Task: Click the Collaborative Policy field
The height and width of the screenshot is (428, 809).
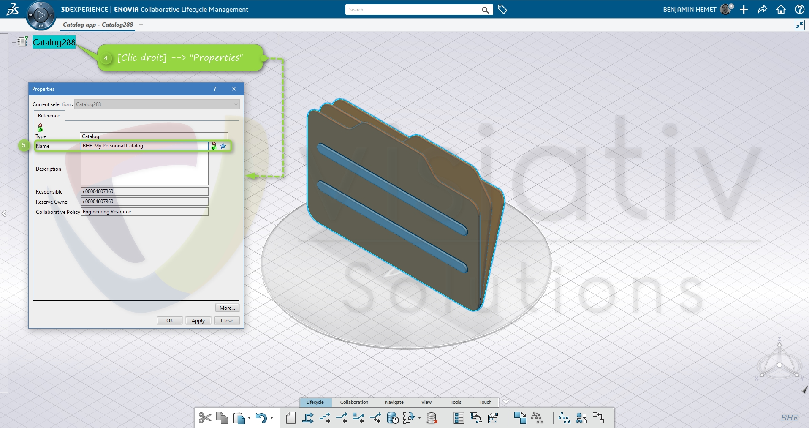Action: (x=144, y=212)
